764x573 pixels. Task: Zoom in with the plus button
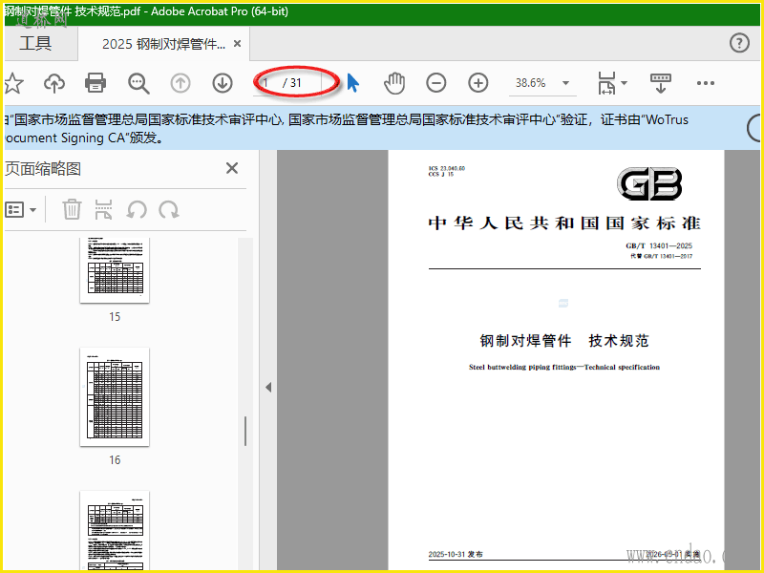point(478,83)
